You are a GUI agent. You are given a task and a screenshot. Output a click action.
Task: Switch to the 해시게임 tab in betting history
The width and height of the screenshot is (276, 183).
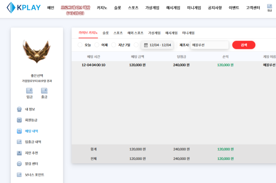(x=171, y=33)
